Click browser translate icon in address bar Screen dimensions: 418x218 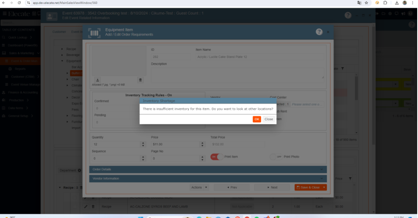(x=359, y=2)
